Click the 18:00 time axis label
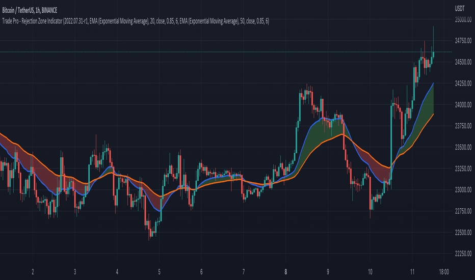 tap(444, 272)
